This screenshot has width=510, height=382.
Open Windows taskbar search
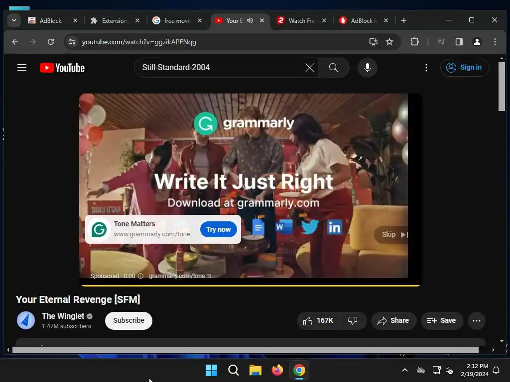(x=233, y=370)
